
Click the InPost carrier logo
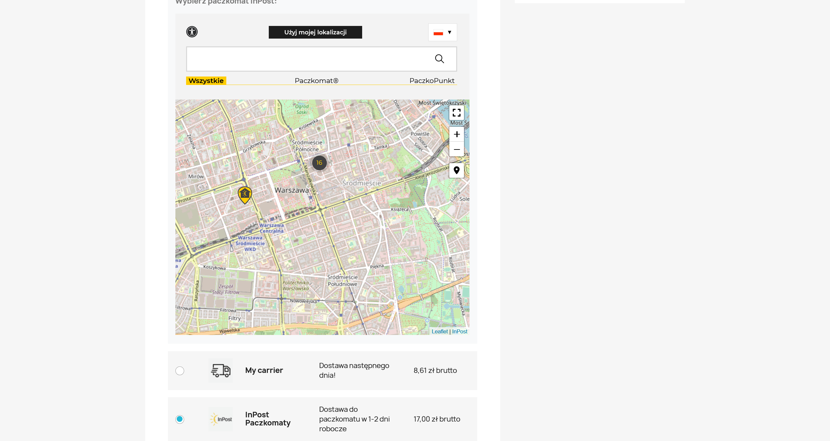point(220,419)
